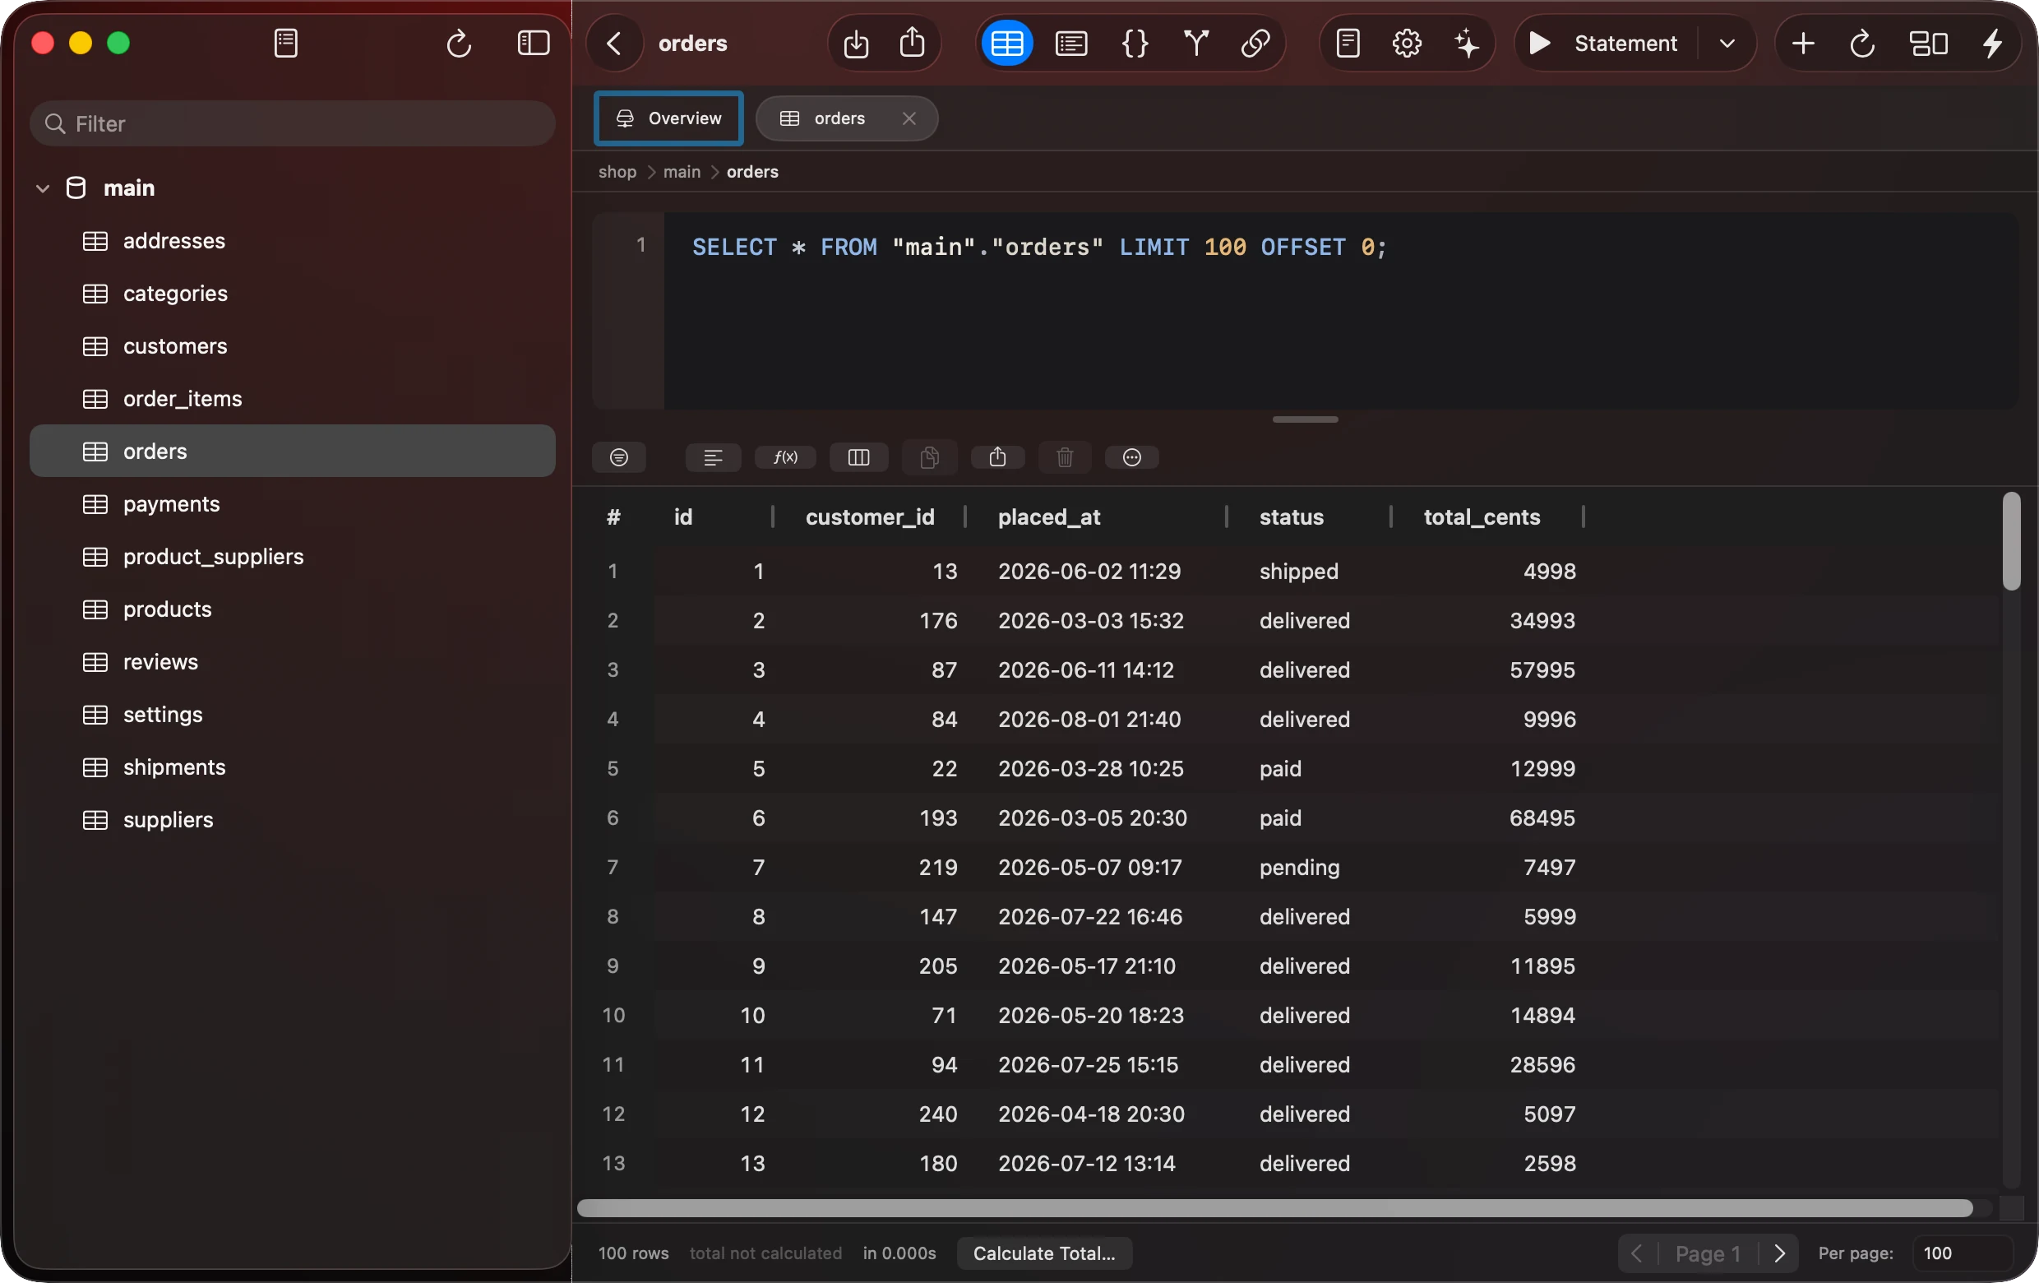The height and width of the screenshot is (1283, 2039).
Task: Open the products table in sidebar
Action: 293,609
